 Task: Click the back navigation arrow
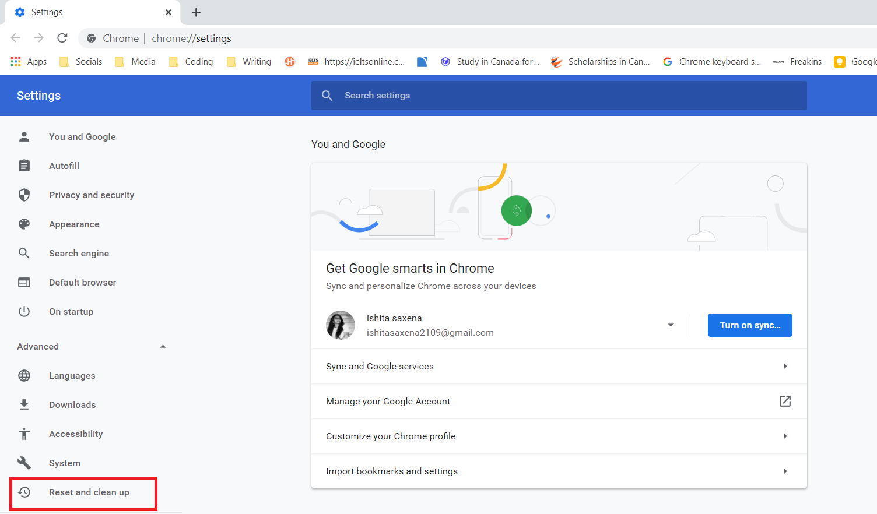click(x=16, y=38)
